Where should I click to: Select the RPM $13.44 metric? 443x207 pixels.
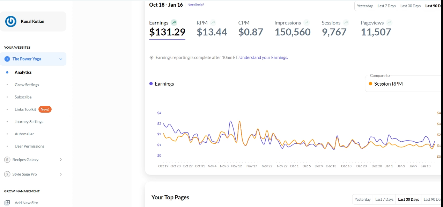coord(212,29)
